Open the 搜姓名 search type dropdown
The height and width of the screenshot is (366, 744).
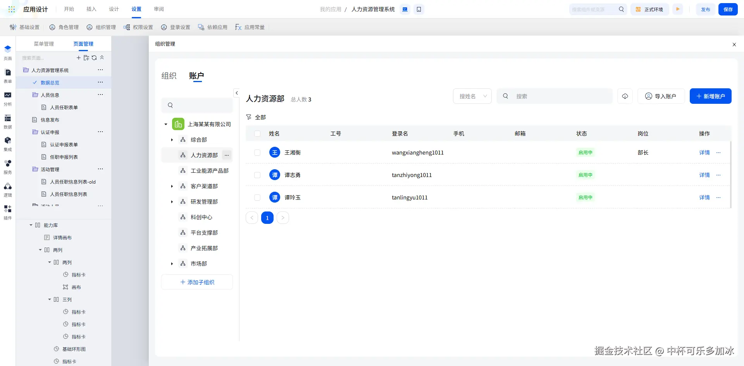tap(472, 96)
